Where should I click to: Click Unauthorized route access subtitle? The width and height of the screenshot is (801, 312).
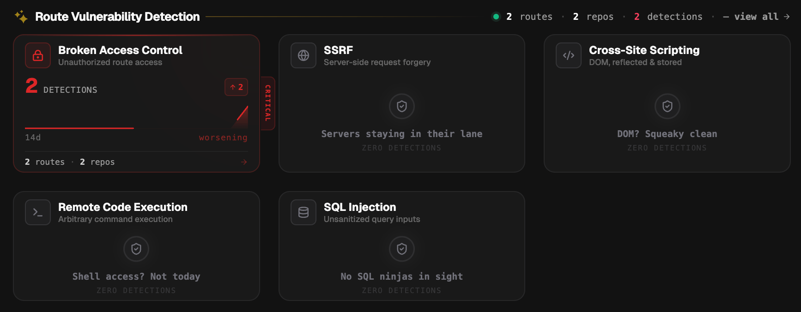[110, 62]
